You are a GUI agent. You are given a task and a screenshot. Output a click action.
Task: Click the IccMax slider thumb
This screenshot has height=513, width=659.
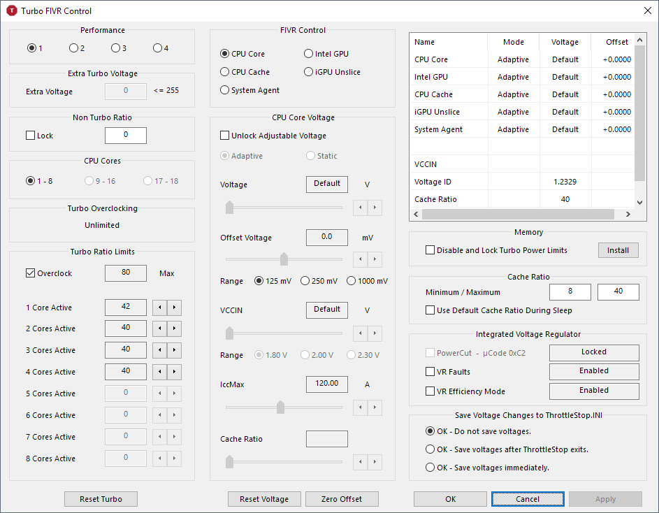click(x=280, y=407)
